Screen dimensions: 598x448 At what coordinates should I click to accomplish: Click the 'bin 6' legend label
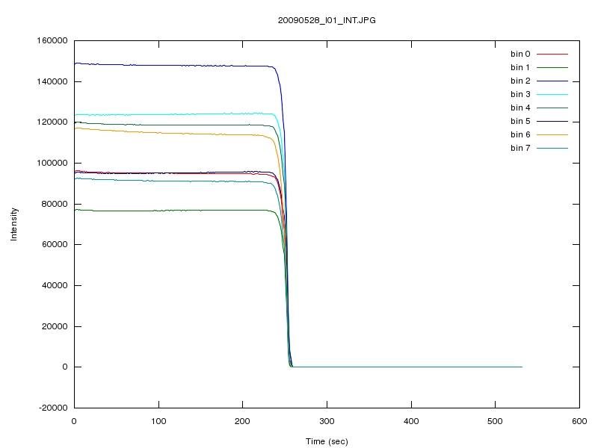(520, 134)
